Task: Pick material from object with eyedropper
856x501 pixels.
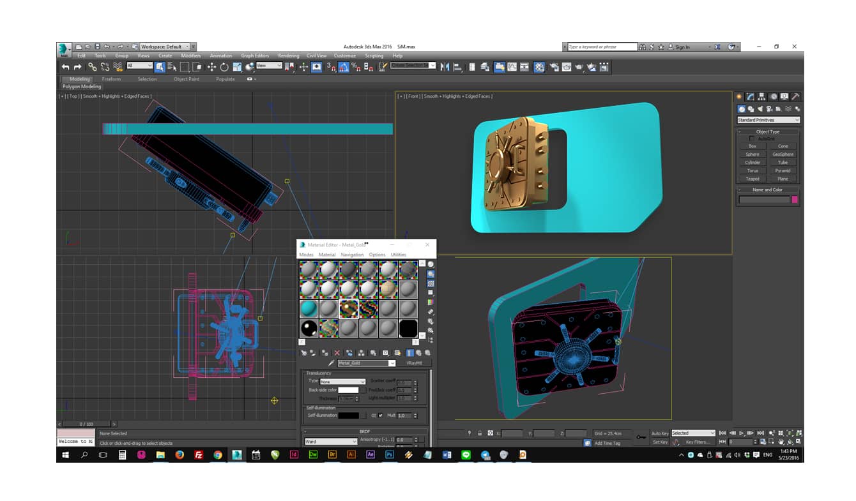Action: [x=332, y=363]
